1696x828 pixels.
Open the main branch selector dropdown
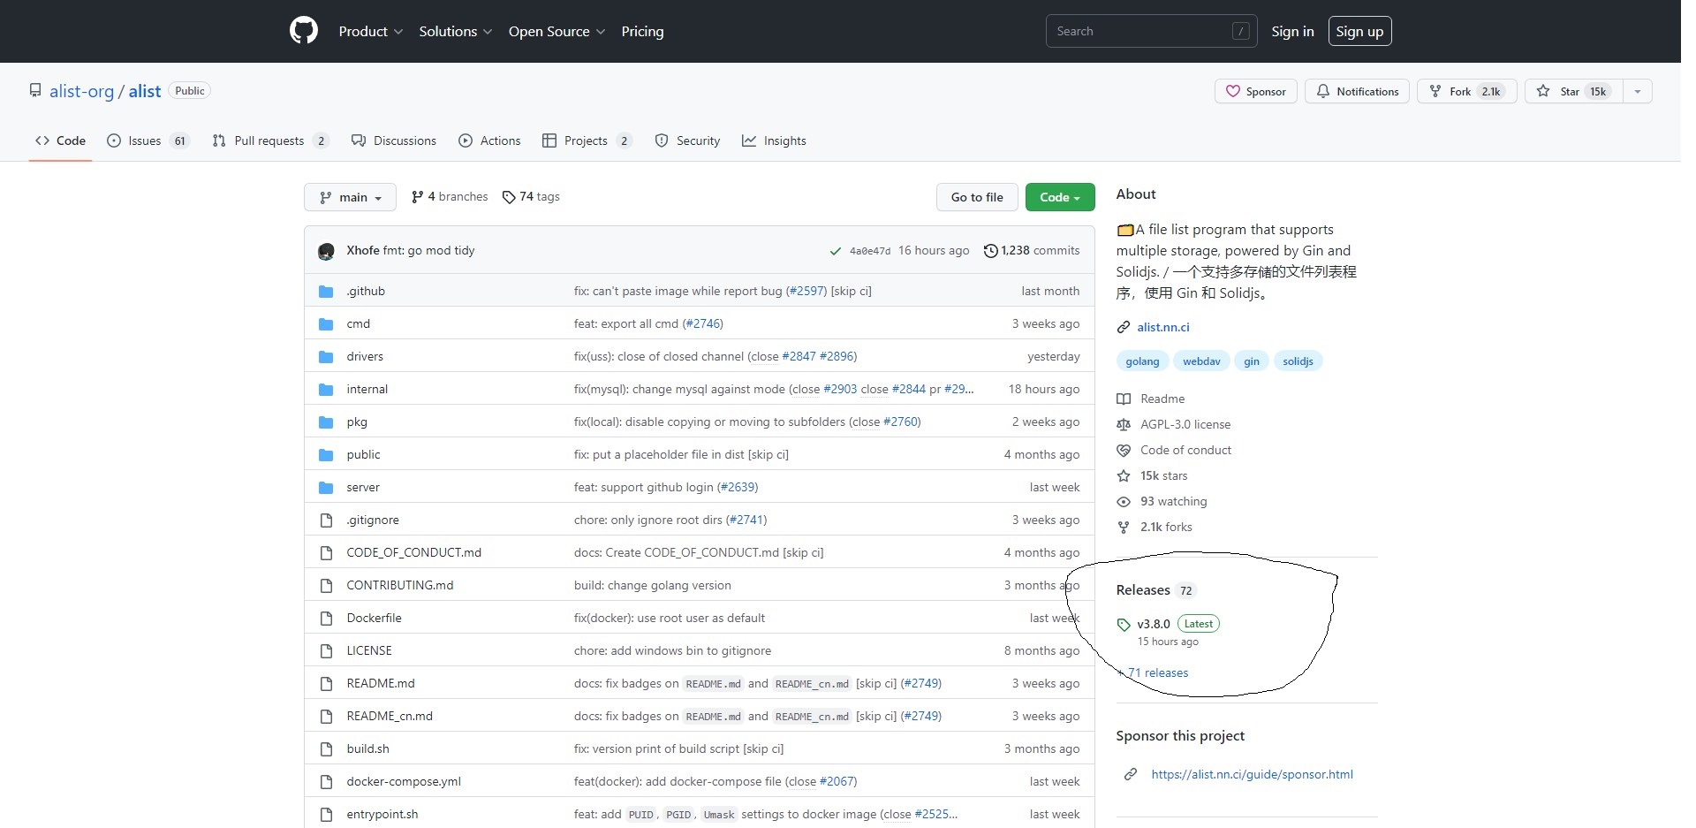click(350, 197)
